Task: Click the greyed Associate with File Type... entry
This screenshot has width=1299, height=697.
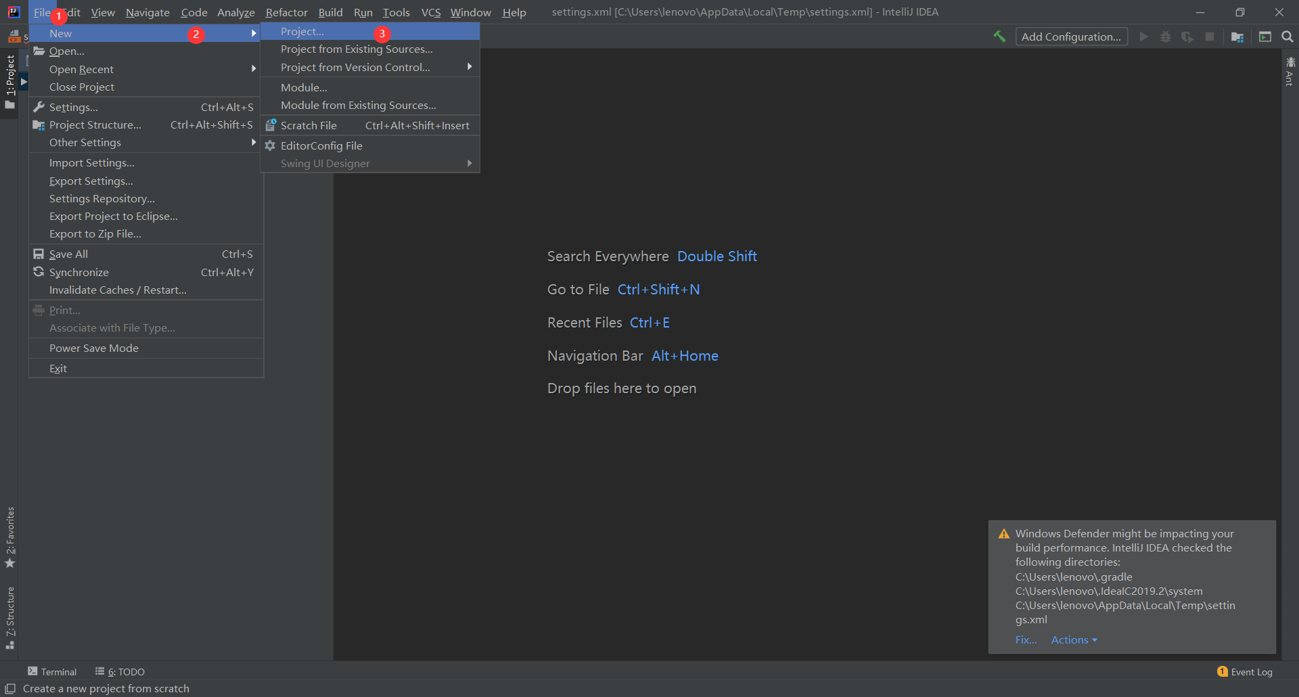Action: click(145, 328)
